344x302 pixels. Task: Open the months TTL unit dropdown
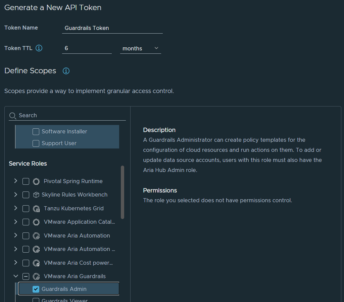coord(140,48)
